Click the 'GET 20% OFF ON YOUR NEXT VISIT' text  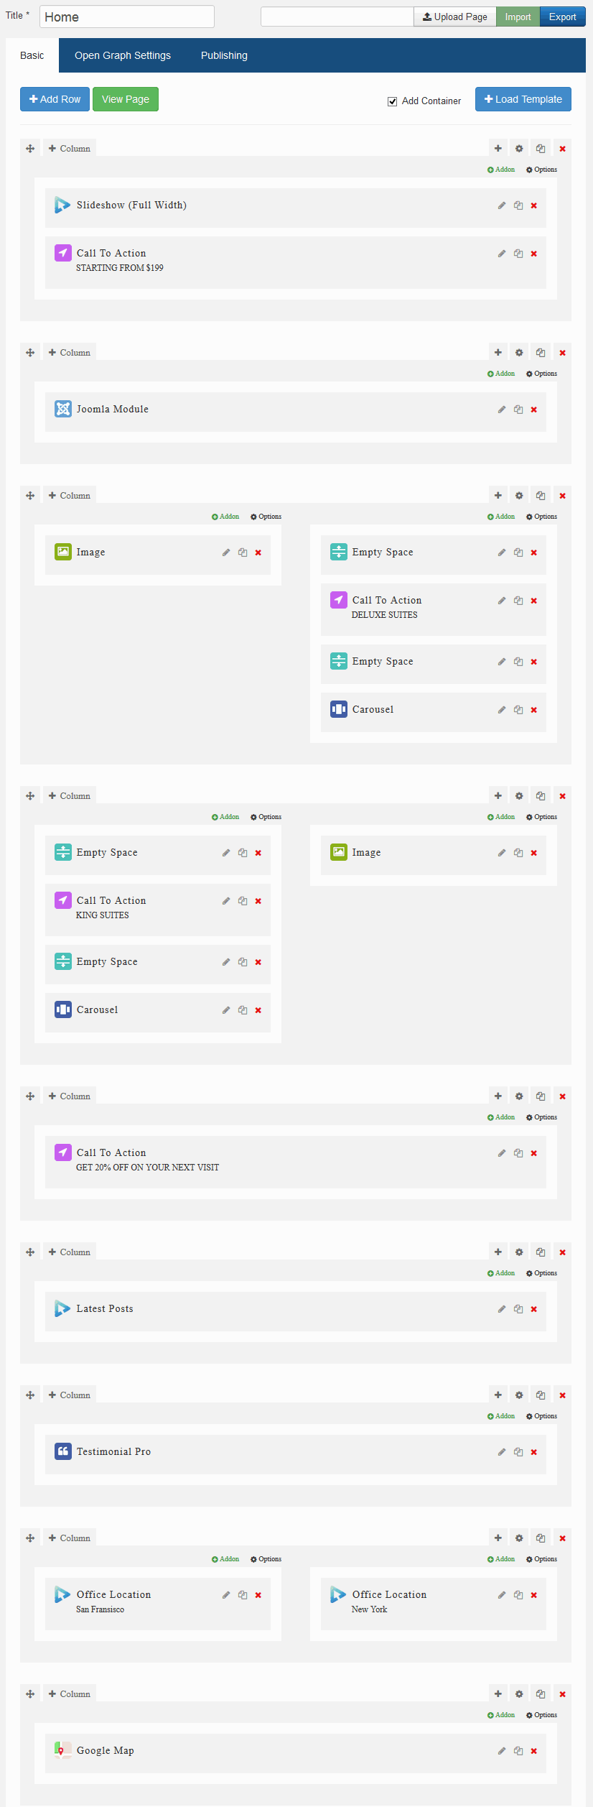coord(148,1168)
